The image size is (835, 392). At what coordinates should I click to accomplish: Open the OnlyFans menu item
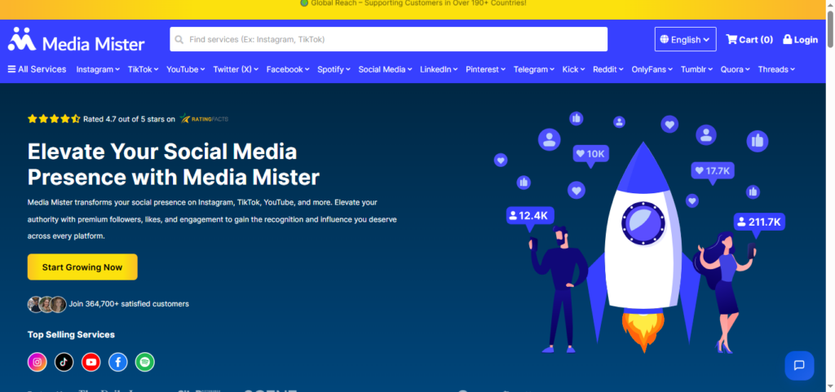652,69
